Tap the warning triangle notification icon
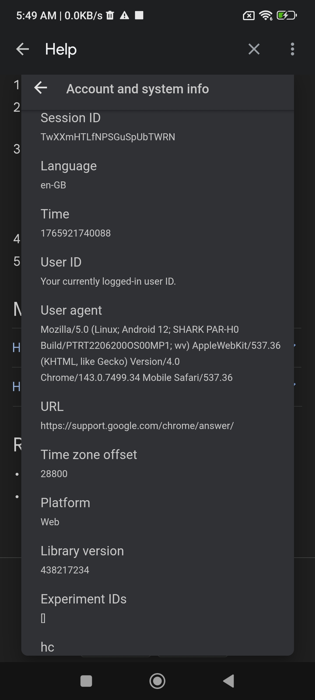The width and height of the screenshot is (315, 700). pos(125,15)
